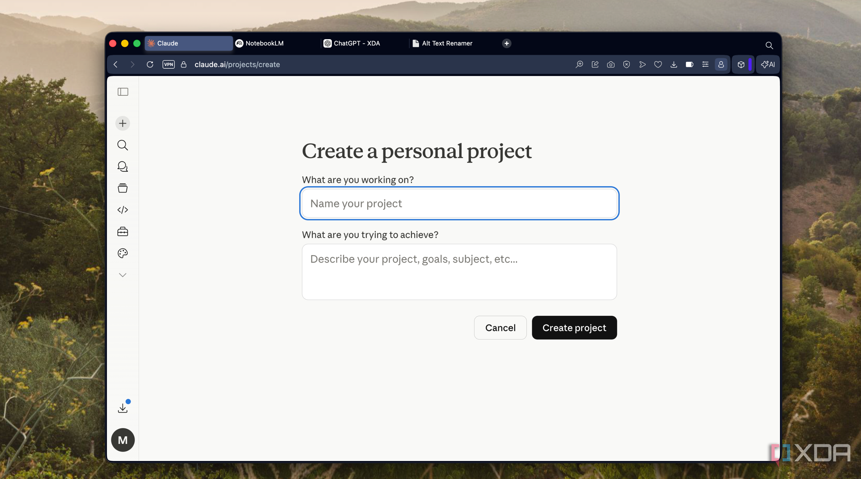Toggle the Claude sidebar panel icon
Screen dimensions: 861x479
click(123, 92)
